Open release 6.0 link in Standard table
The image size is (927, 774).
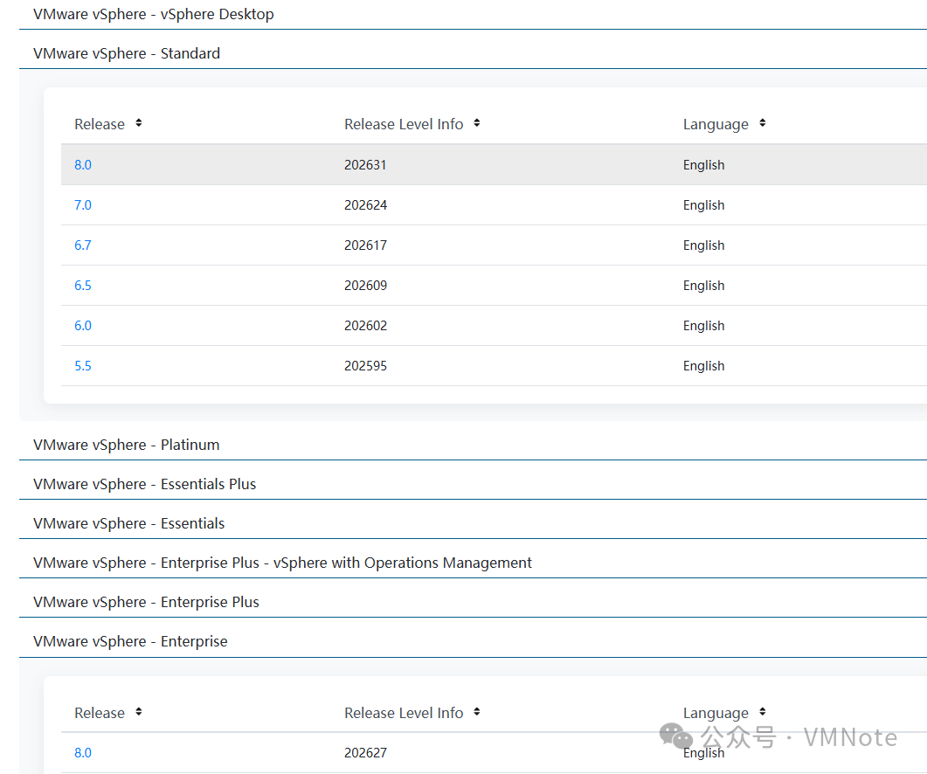pos(83,326)
